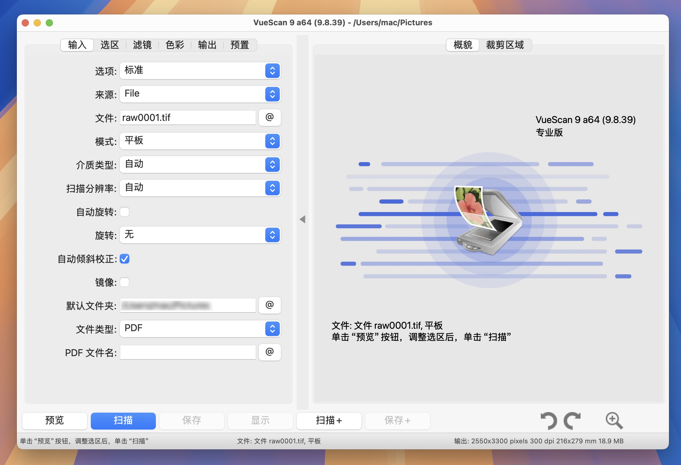Click the @ icon beside 默认文件夹
The image size is (681, 465).
coord(270,305)
